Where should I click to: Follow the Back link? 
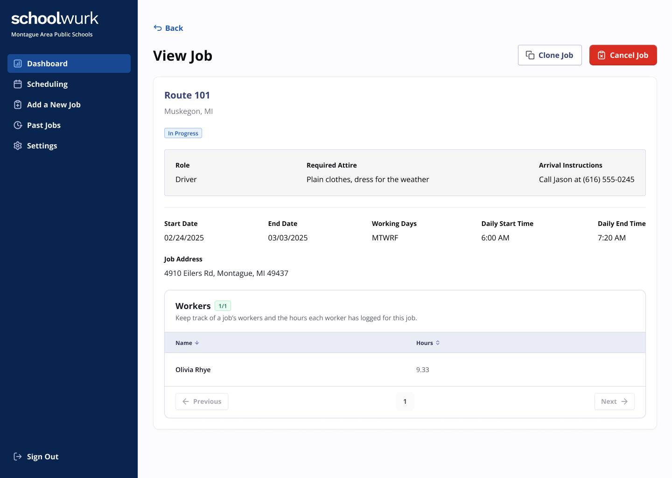[173, 28]
